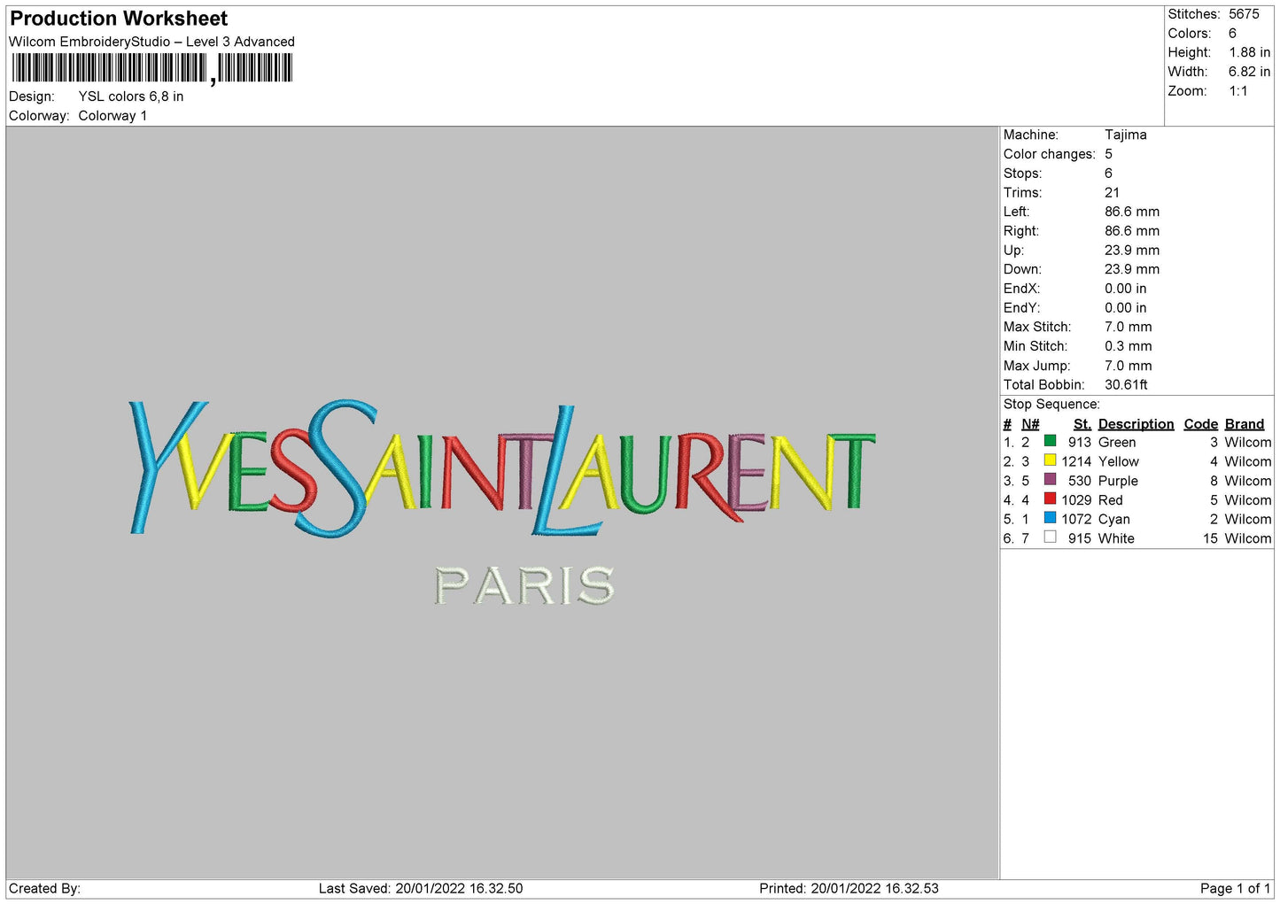Viewport: 1280px width, 904px height.
Task: Click the Right value 86.6 mm
Action: click(x=1132, y=231)
